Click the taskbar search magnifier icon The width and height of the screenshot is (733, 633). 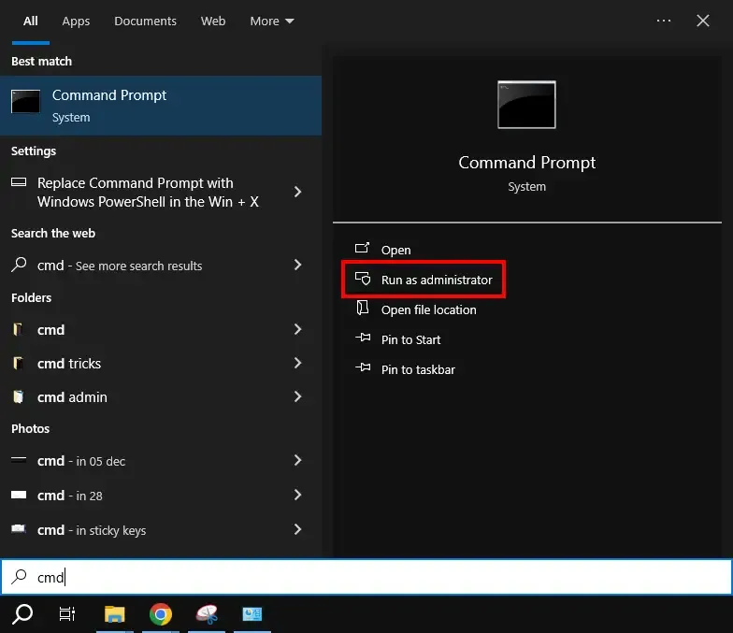(22, 614)
